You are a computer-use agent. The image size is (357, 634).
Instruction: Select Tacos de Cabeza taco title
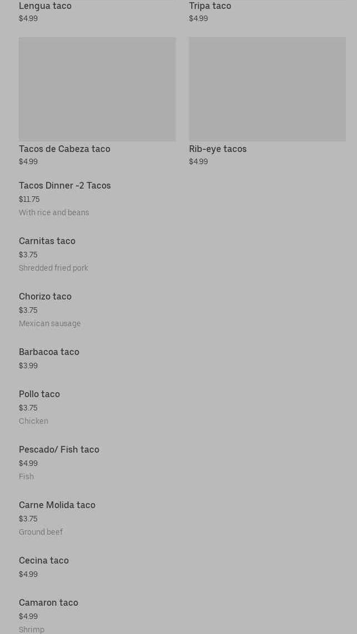click(64, 149)
